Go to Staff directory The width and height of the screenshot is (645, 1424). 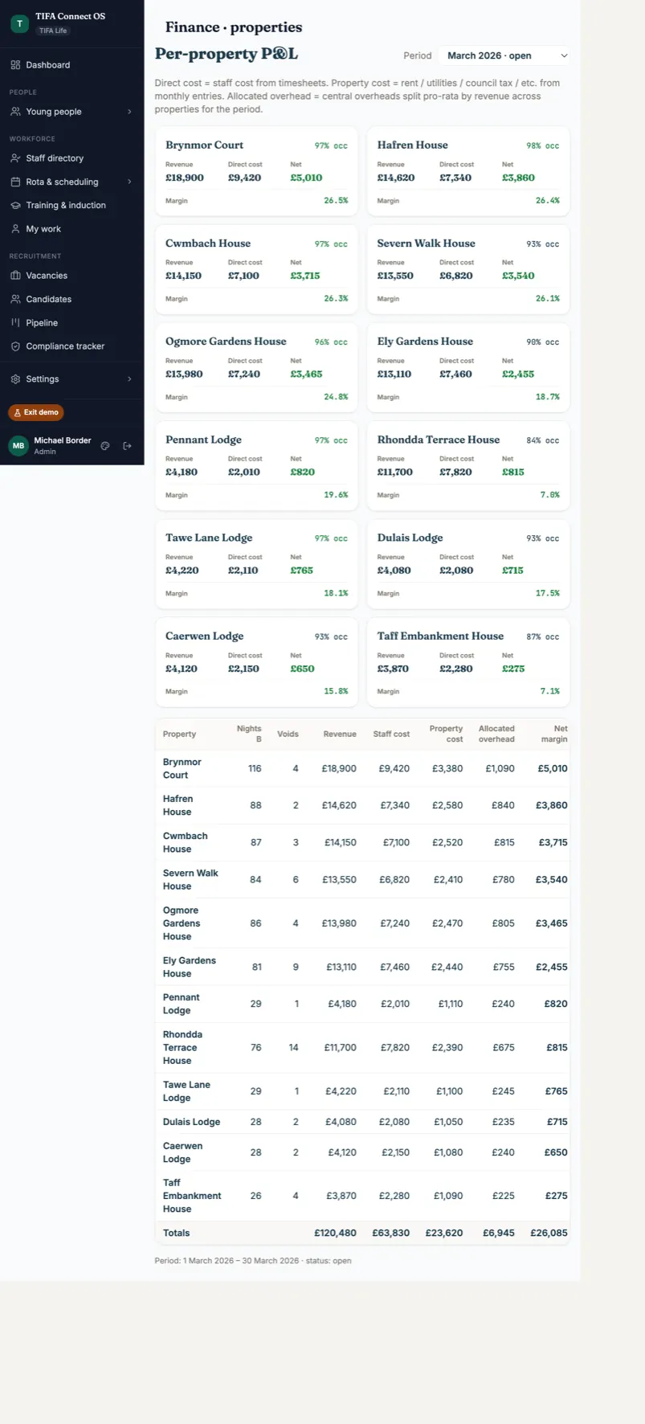pyautogui.click(x=71, y=158)
